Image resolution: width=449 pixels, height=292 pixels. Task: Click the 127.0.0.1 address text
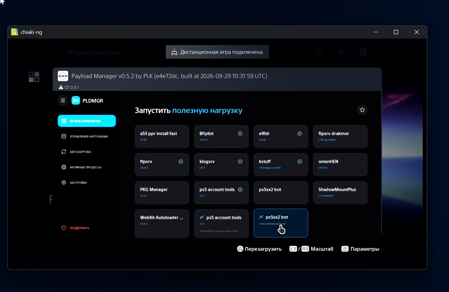tap(71, 87)
